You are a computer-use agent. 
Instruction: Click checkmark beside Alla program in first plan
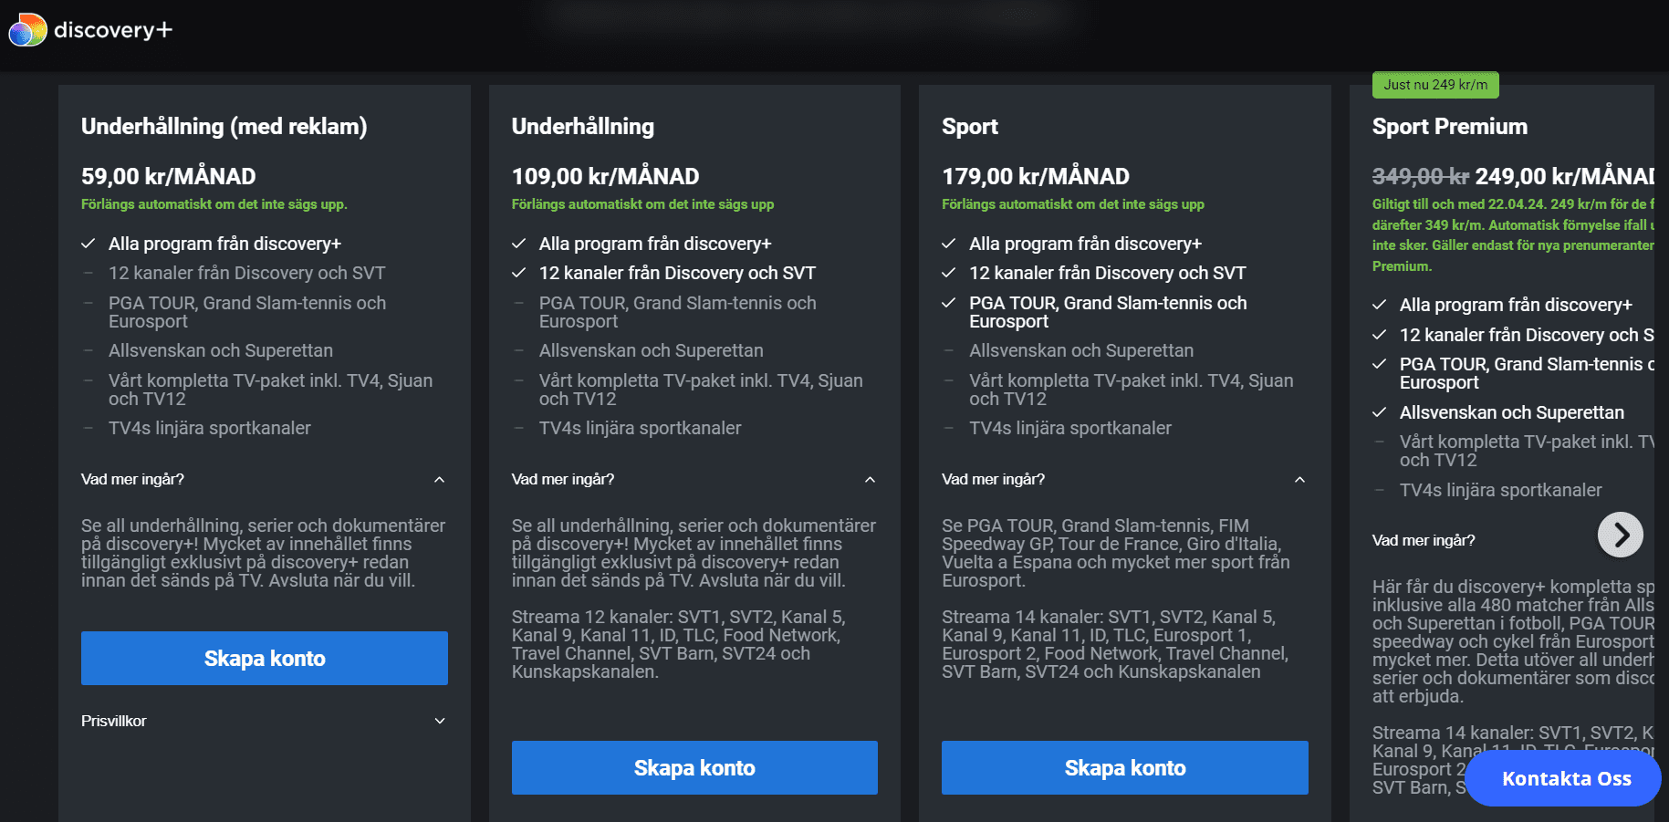[x=89, y=244]
